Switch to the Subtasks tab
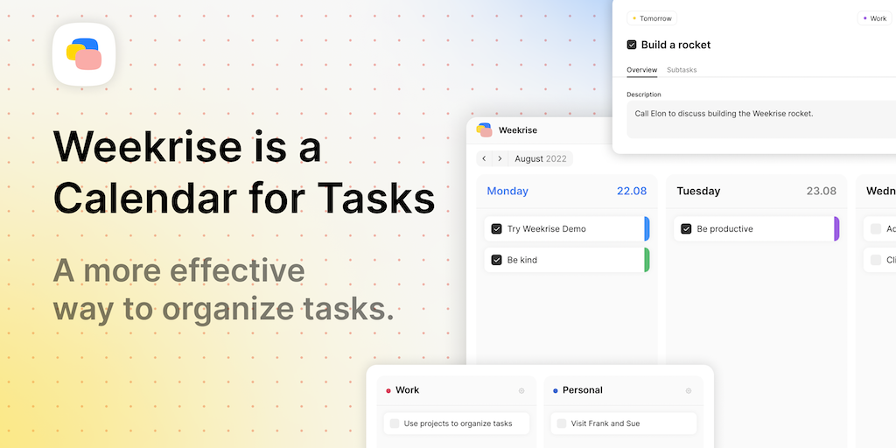 682,70
